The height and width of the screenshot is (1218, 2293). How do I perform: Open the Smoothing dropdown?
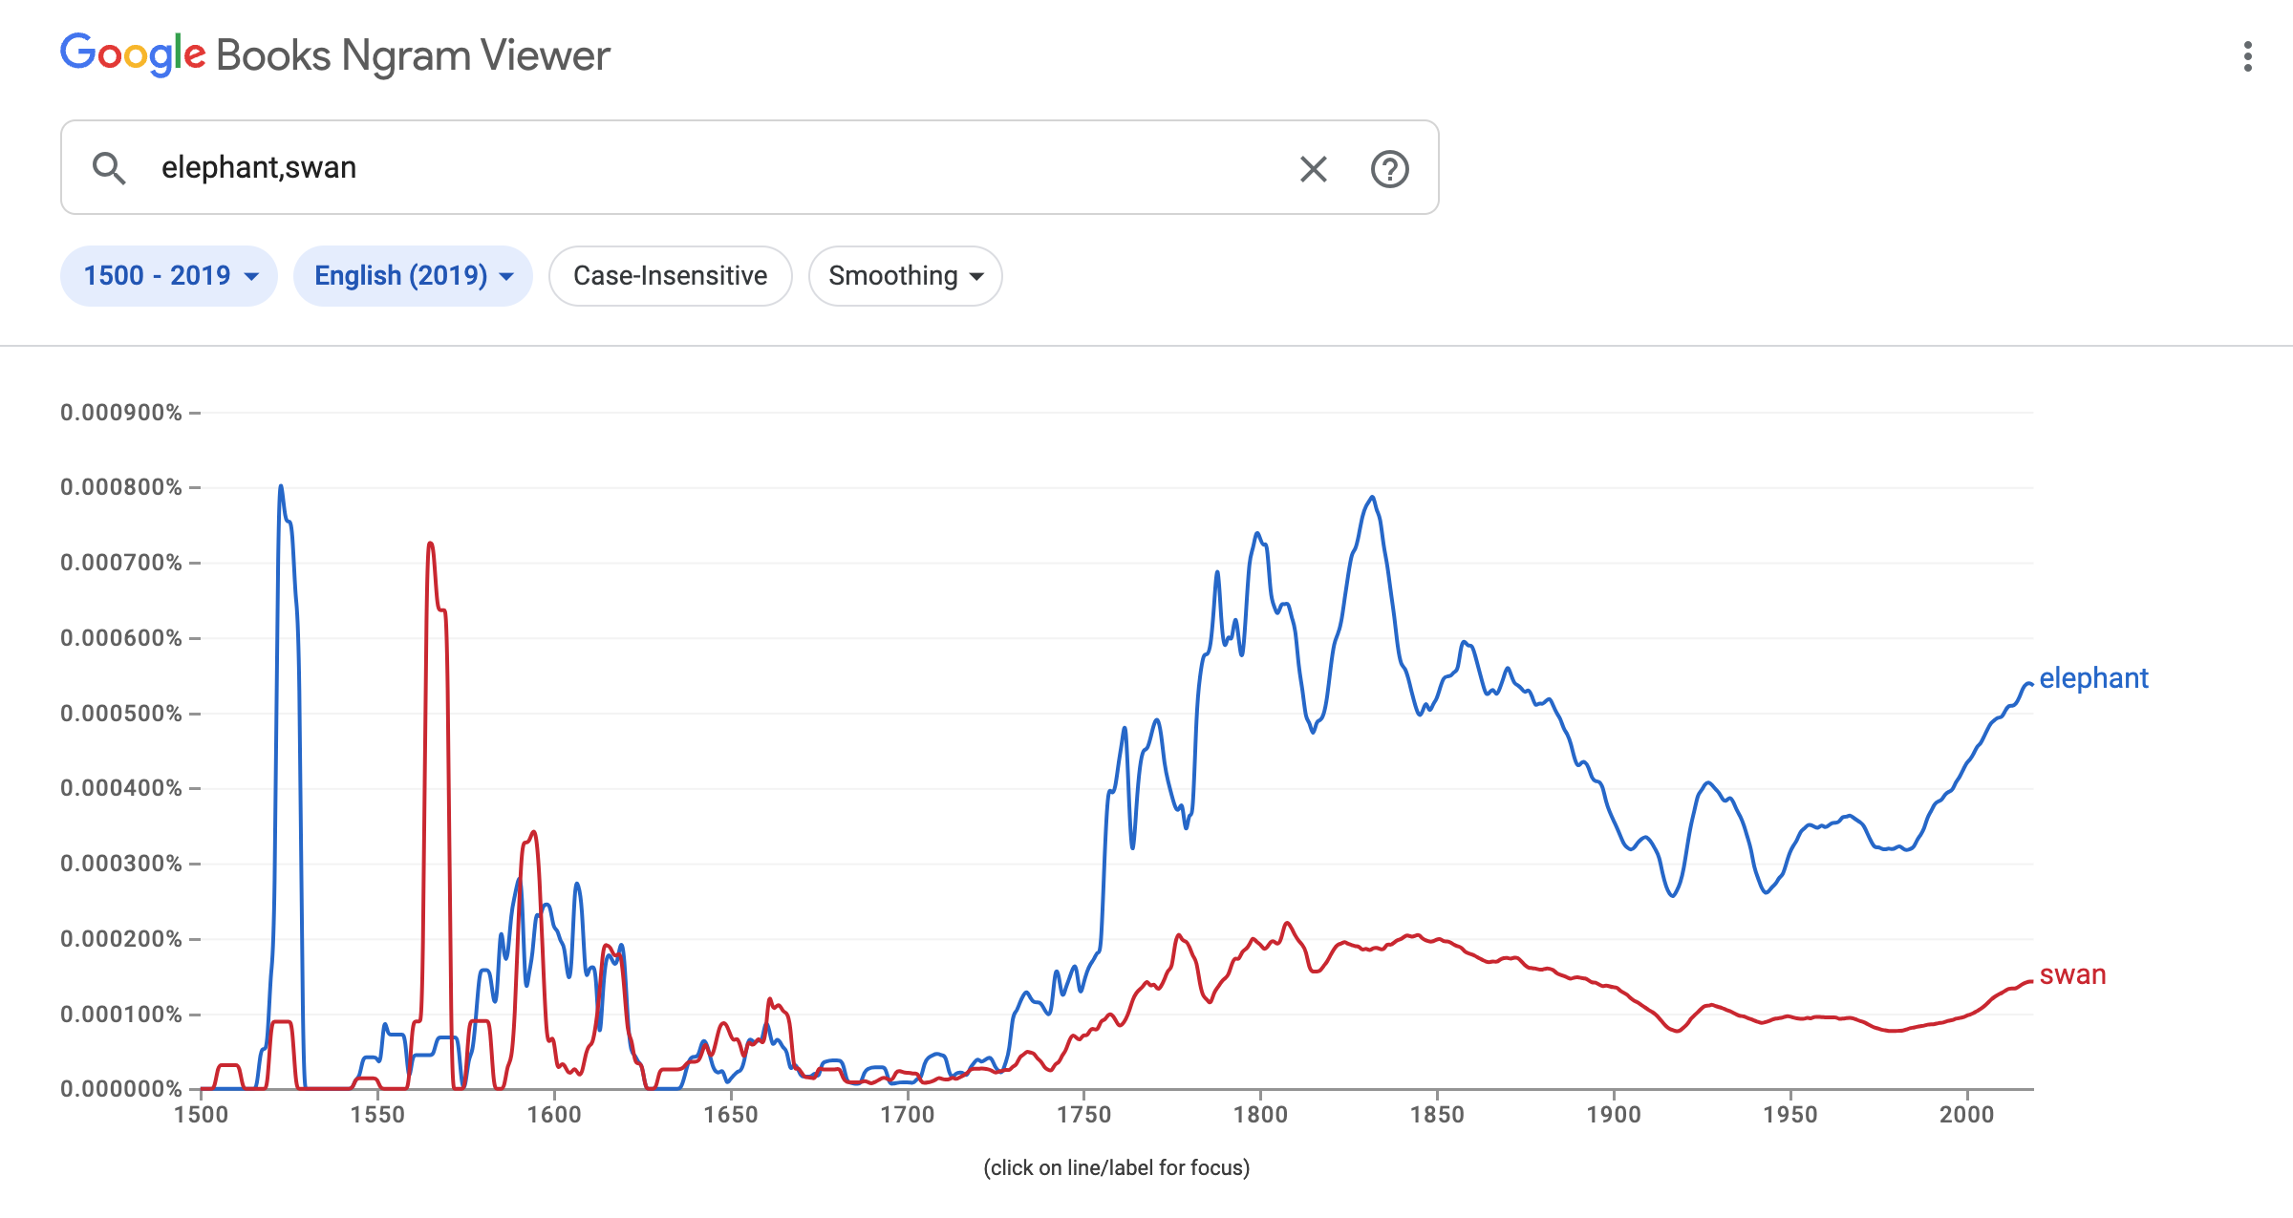[905, 276]
